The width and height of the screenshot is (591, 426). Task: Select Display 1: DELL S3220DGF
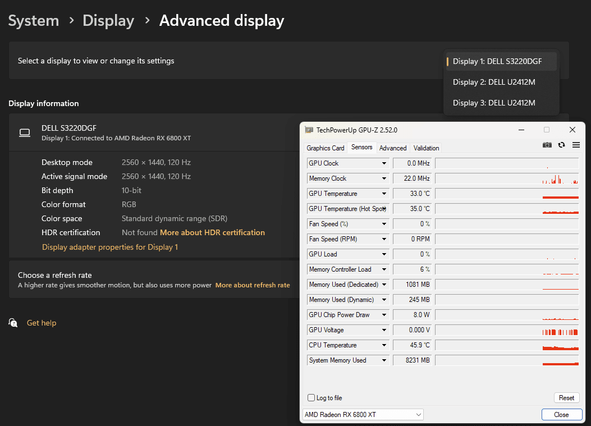(501, 61)
